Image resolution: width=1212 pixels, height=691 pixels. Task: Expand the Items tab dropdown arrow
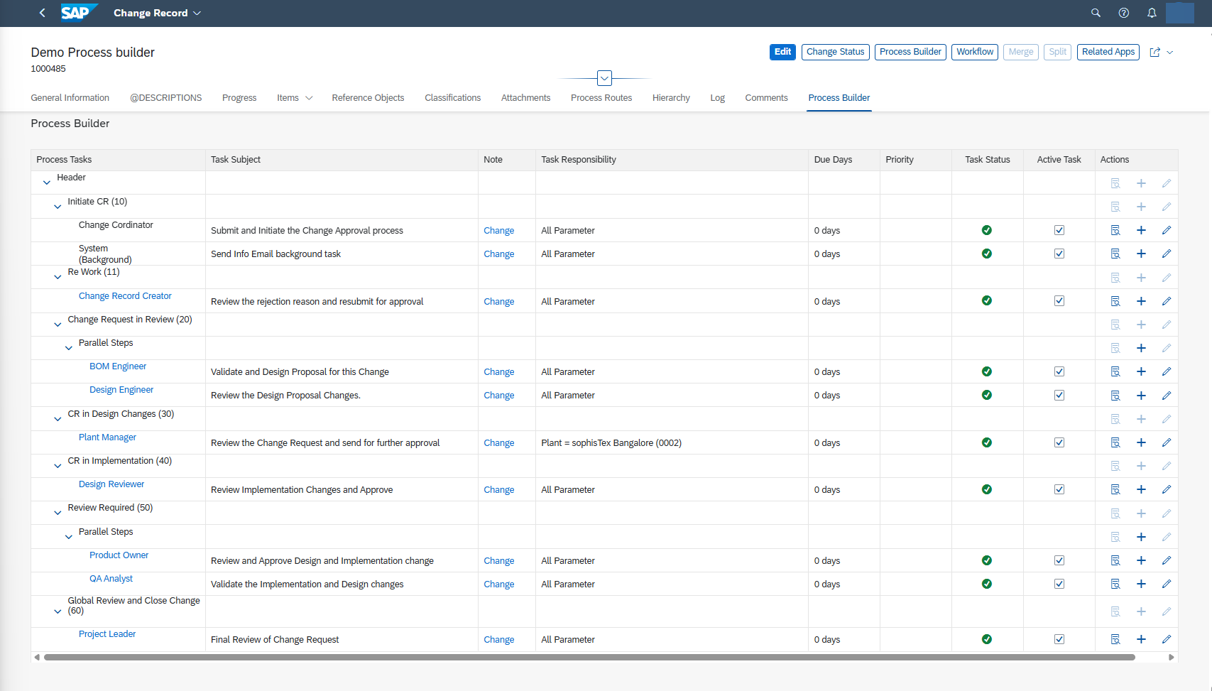[x=309, y=98]
